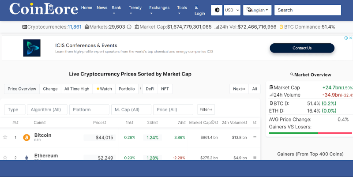The height and width of the screenshot is (177, 353).
Task: Click the Market Overview search icon
Action: [292, 74]
